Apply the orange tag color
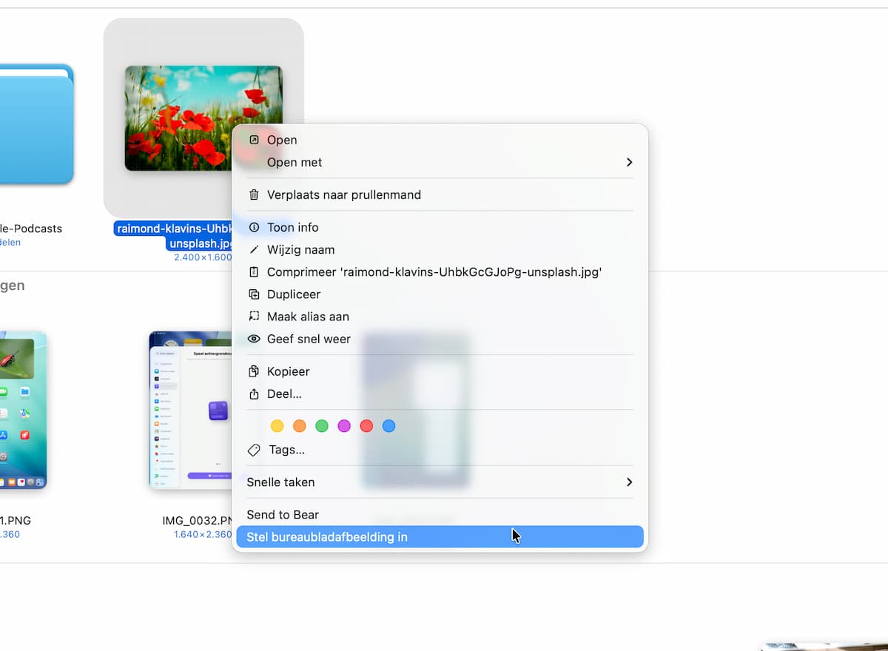 [x=300, y=426]
